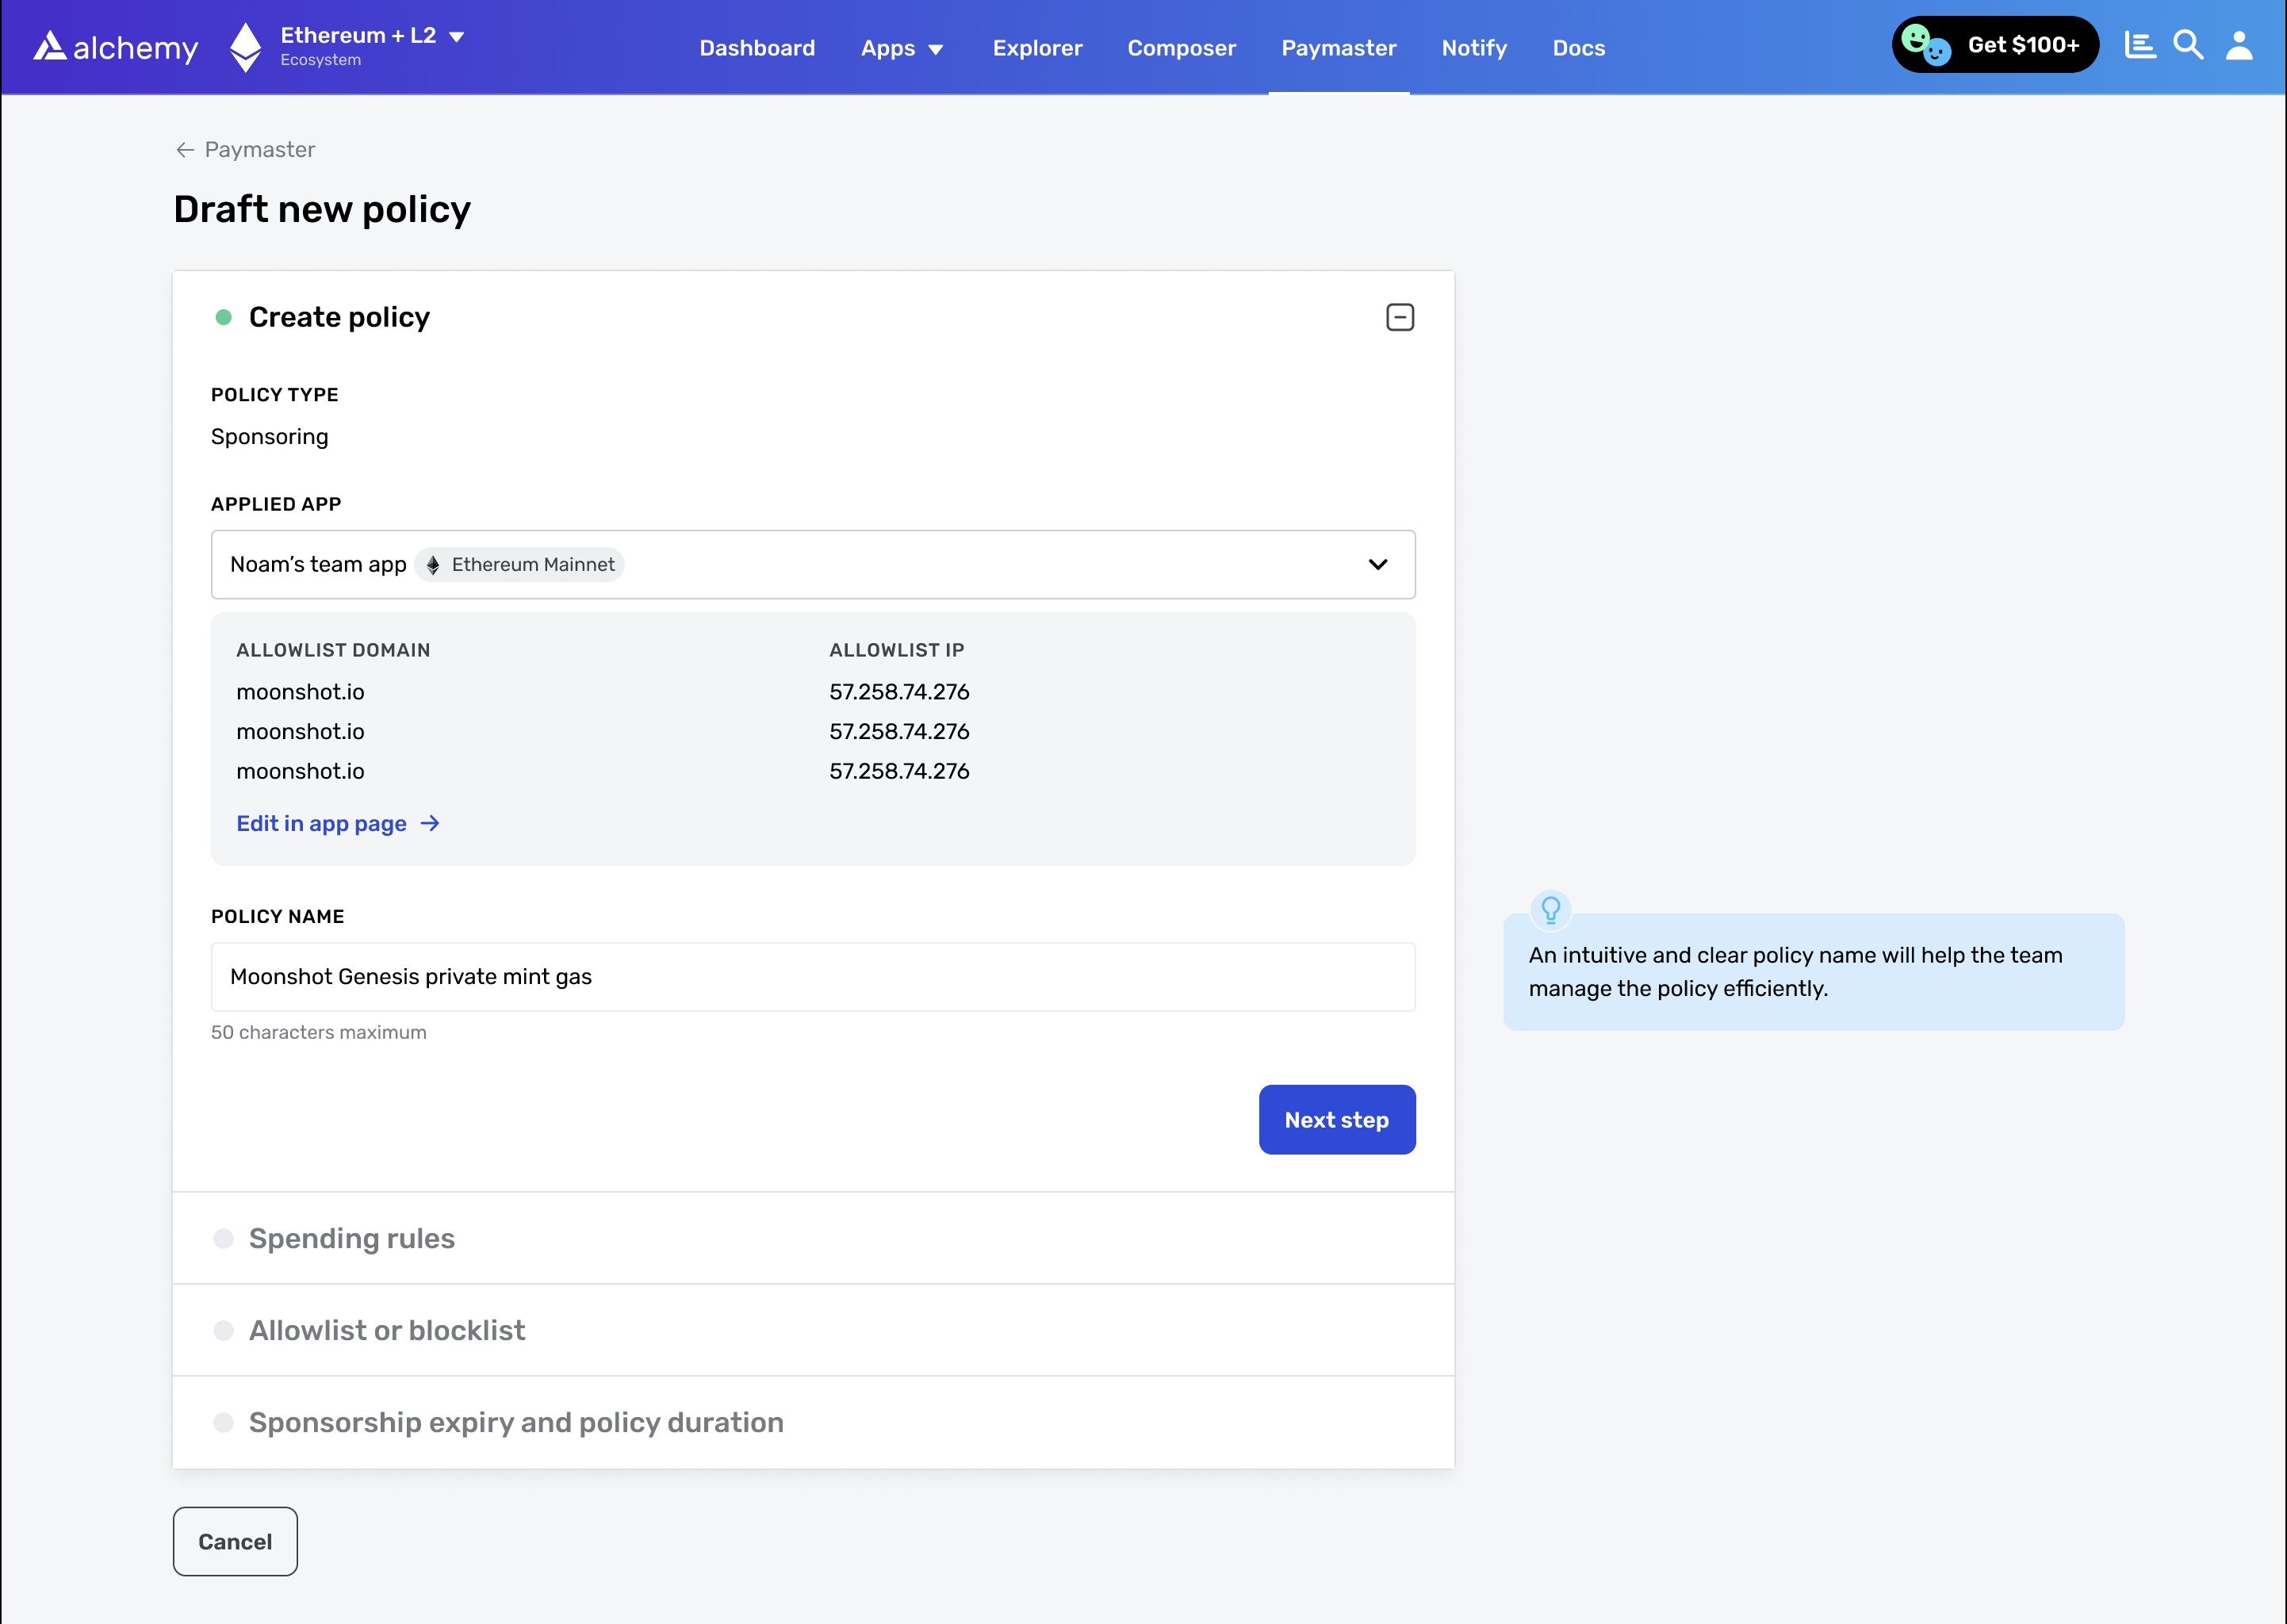Select the Spending rules step
Screen dimensions: 2287x1624
[x=351, y=1238]
